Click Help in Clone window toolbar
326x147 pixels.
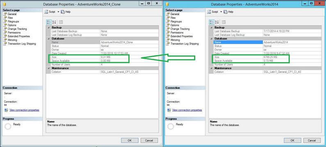tap(66, 12)
